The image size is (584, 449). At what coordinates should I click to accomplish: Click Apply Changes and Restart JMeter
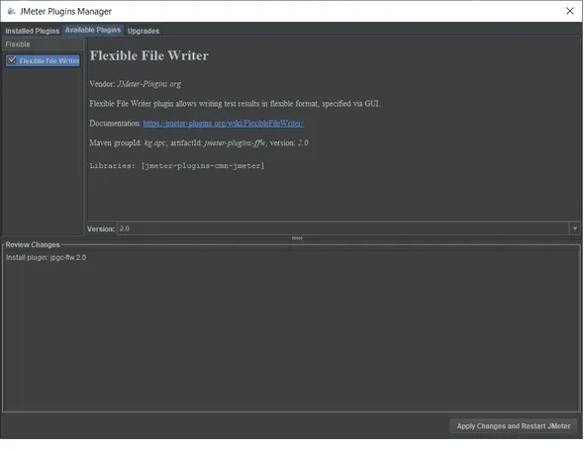514,426
